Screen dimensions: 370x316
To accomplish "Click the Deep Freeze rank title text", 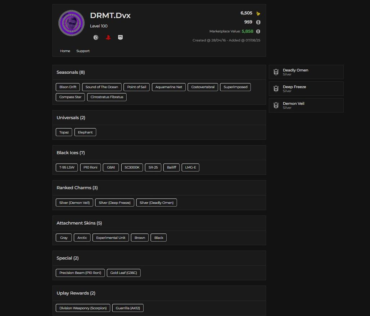I will 294,87.
